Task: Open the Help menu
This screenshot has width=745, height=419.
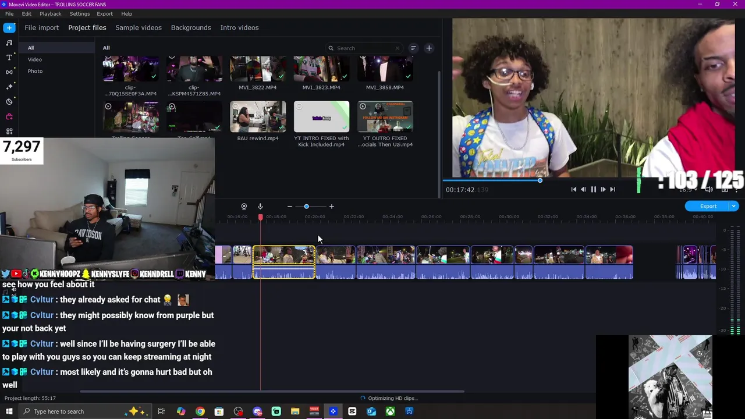Action: (x=127, y=13)
